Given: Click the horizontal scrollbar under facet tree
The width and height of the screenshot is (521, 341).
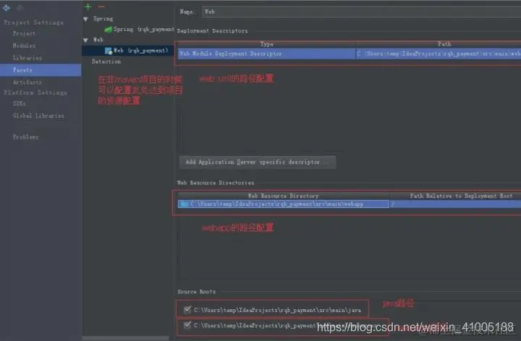Looking at the screenshot, I should tap(126, 338).
